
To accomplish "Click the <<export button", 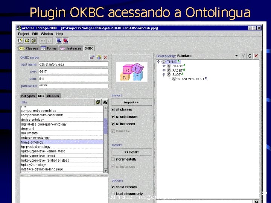I will coord(131,152).
